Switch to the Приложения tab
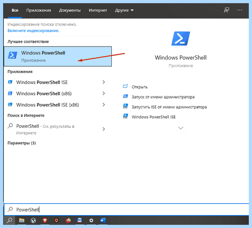 tap(39, 10)
